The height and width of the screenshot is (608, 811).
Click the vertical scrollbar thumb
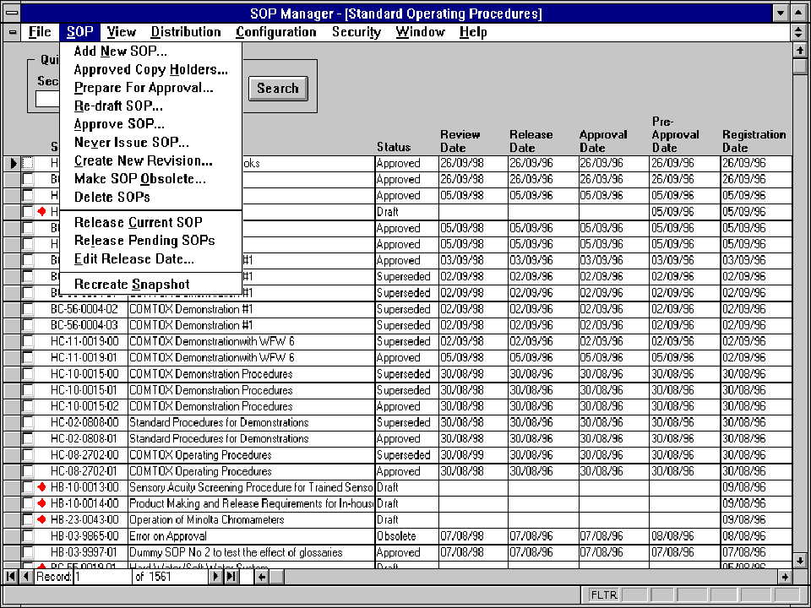pyautogui.click(x=800, y=66)
